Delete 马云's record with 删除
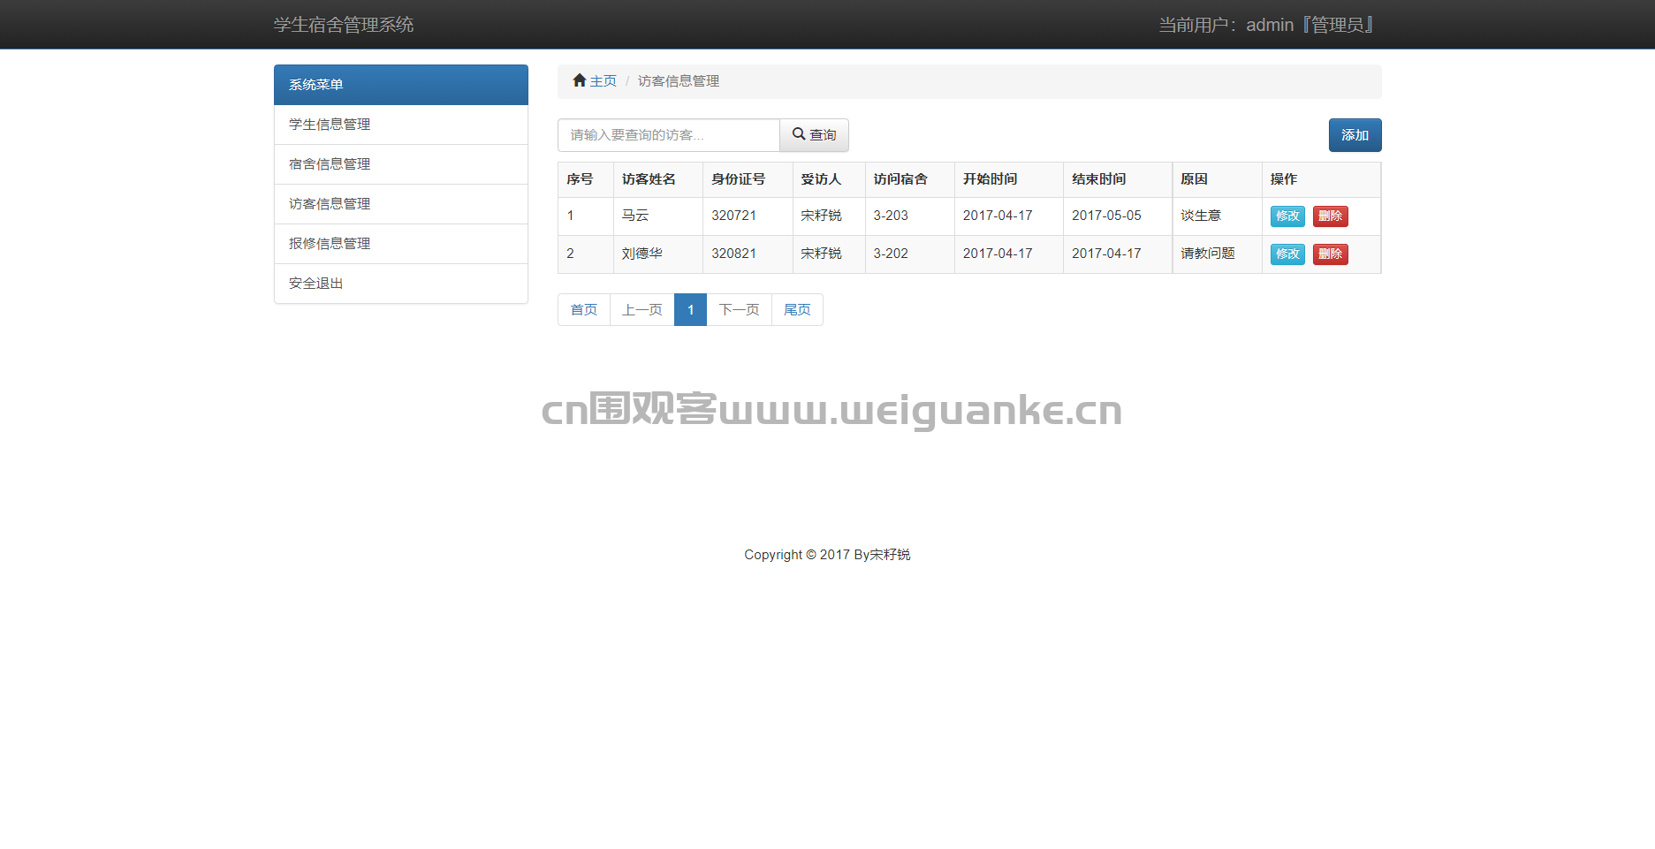The height and width of the screenshot is (849, 1655). [x=1330, y=216]
